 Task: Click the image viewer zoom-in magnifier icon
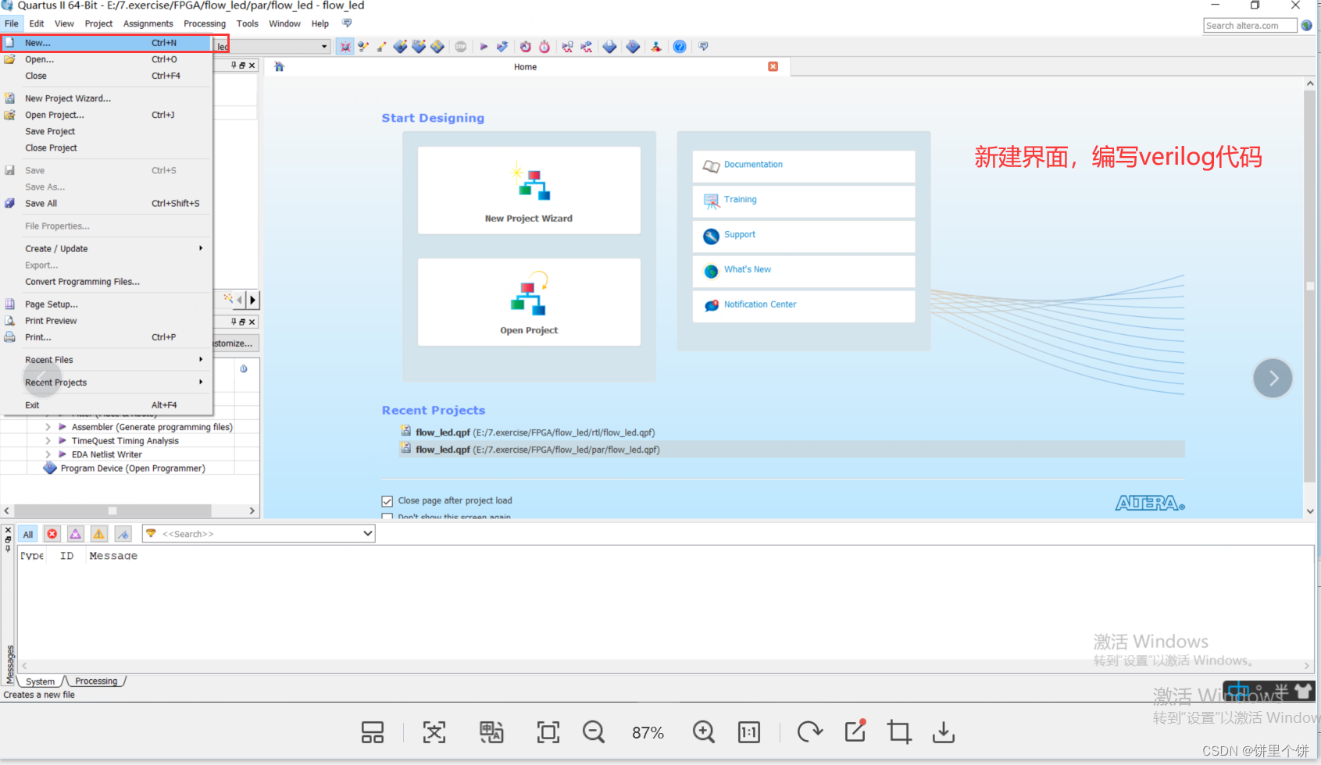(703, 732)
